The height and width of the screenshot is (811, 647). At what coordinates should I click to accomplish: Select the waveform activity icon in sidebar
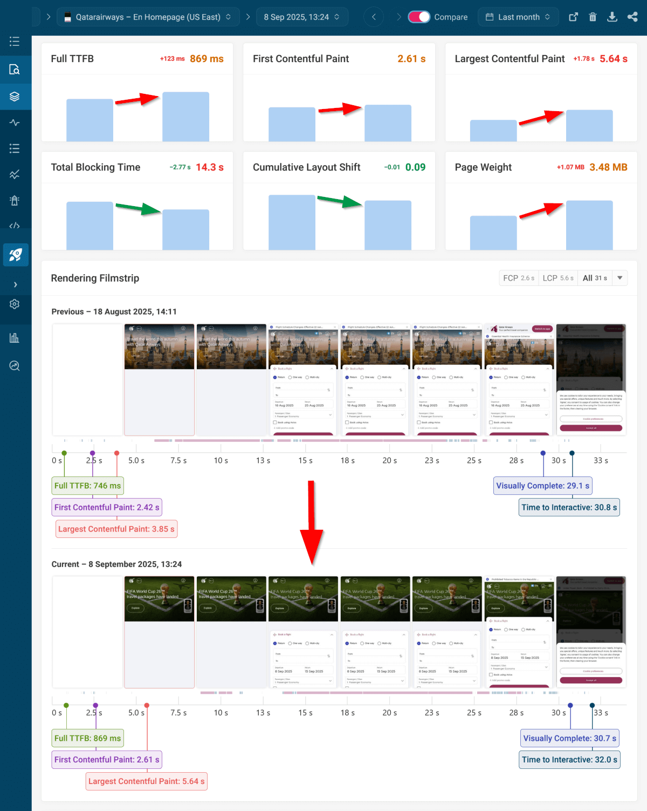(15, 122)
